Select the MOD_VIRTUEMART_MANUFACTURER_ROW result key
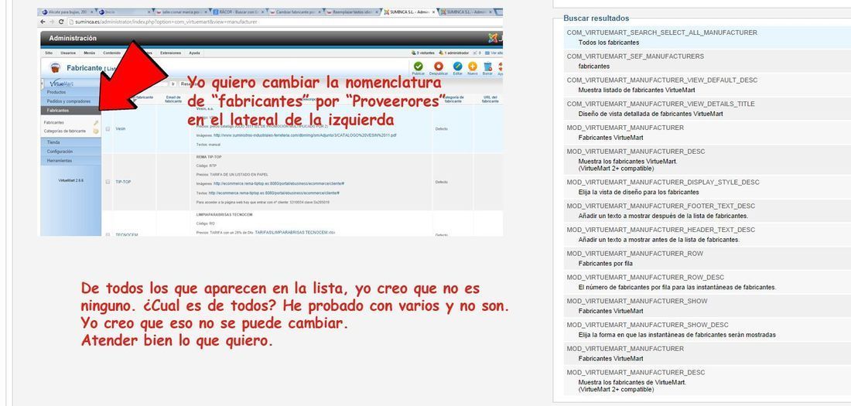Viewport: 851px width, 406px height. coord(635,254)
